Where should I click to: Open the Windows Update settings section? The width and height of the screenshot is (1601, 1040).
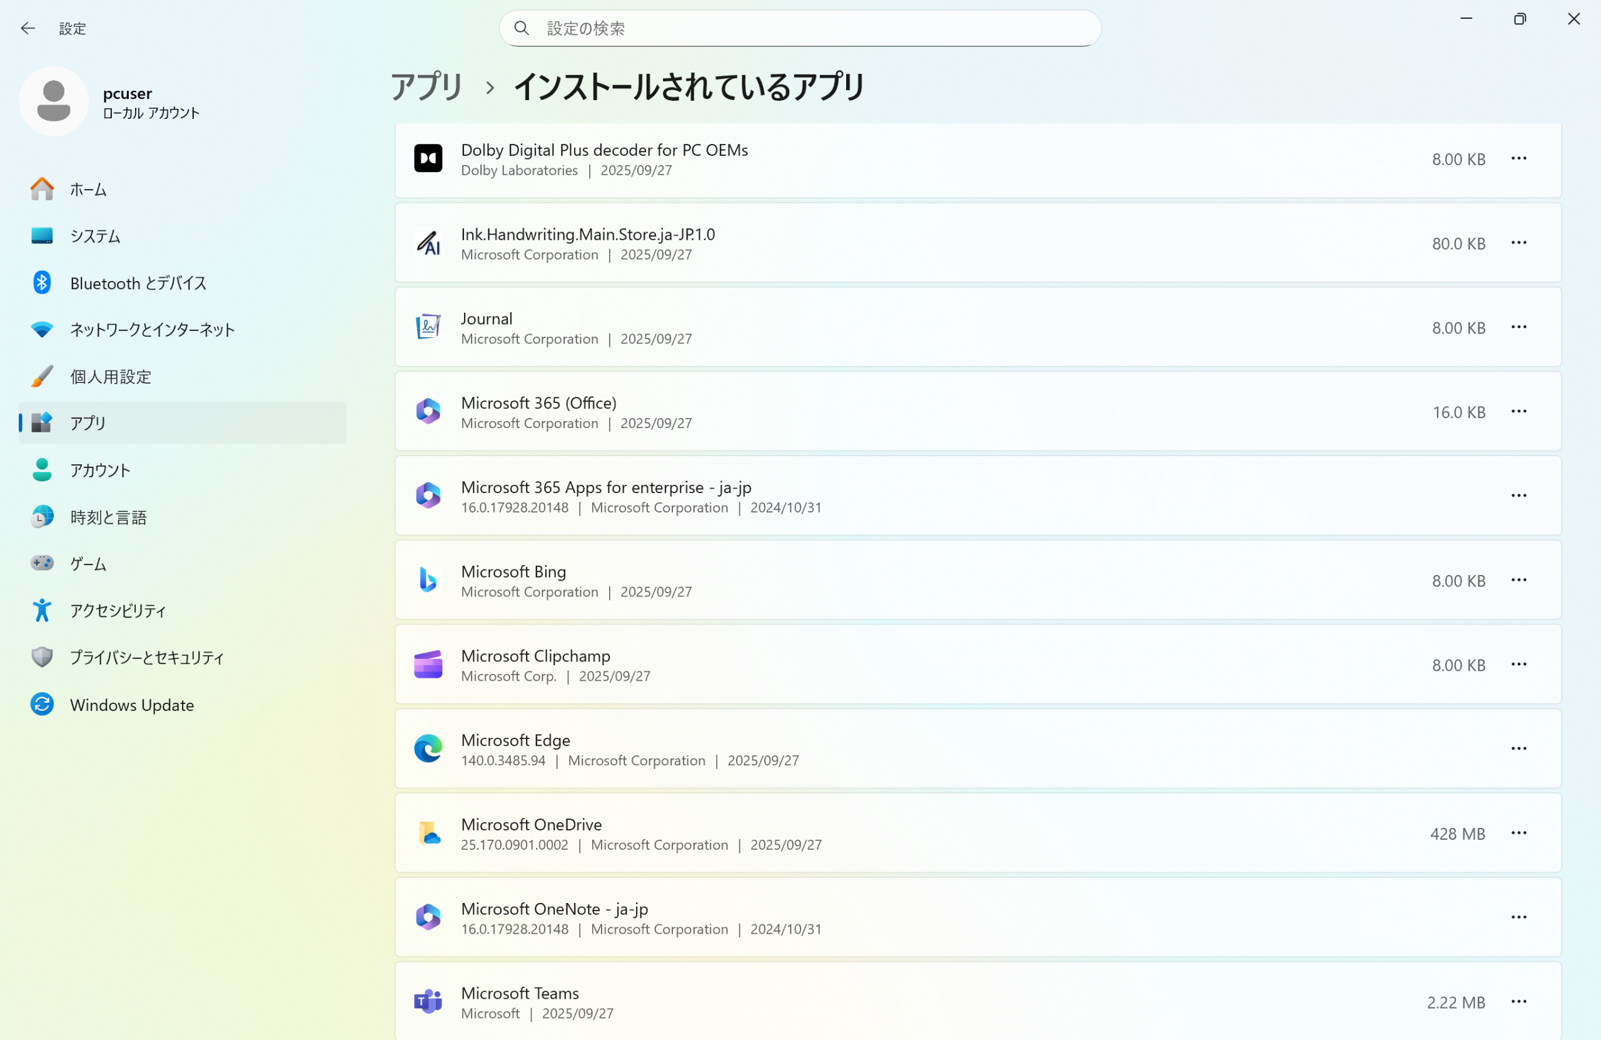[x=132, y=705]
